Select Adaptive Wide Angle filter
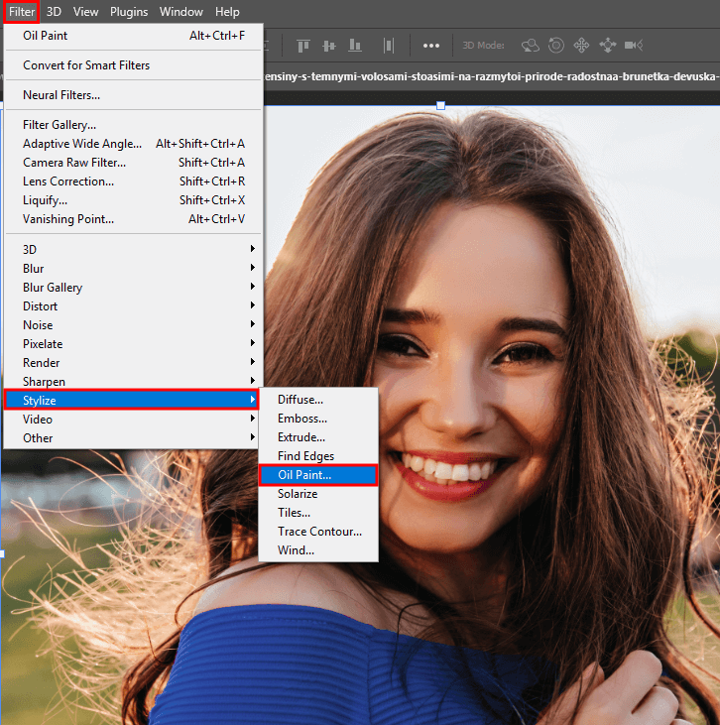The height and width of the screenshot is (725, 720). coord(134,144)
